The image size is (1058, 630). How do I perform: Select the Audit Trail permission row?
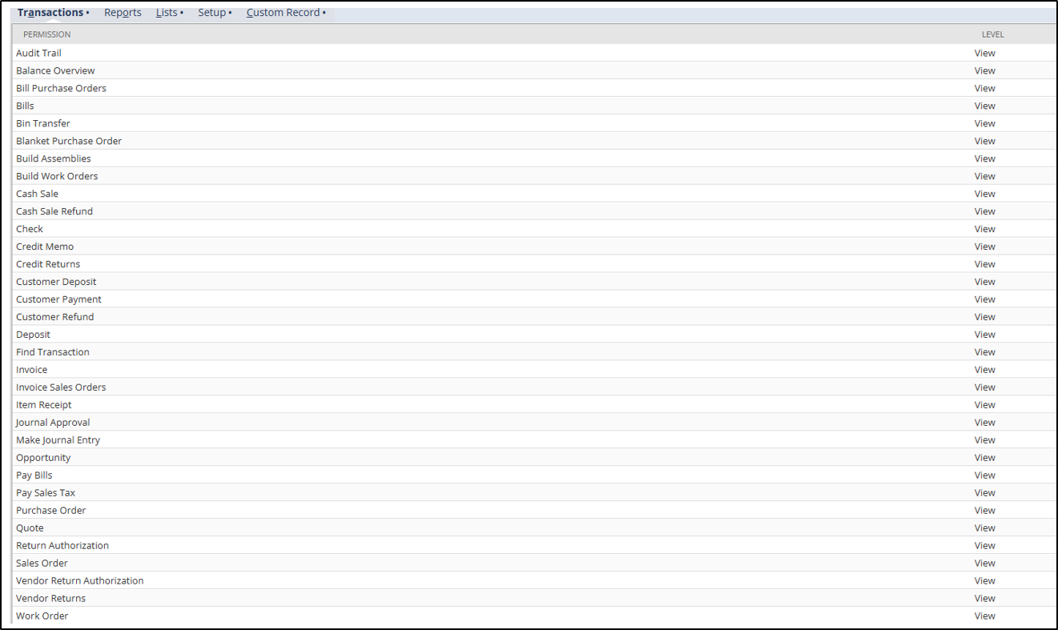point(534,53)
